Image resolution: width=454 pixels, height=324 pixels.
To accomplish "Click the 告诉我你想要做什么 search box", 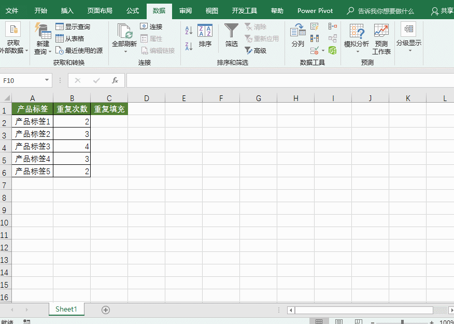I will [381, 11].
